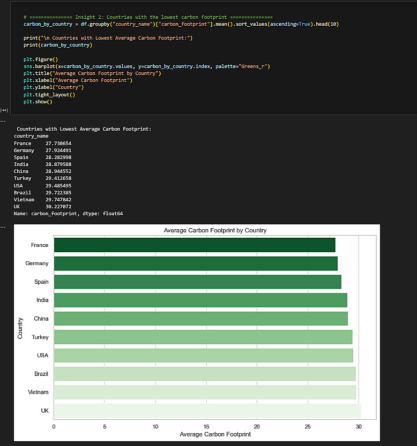The width and height of the screenshot is (417, 446).
Task: Click the execution count 44 label
Action: (4, 110)
